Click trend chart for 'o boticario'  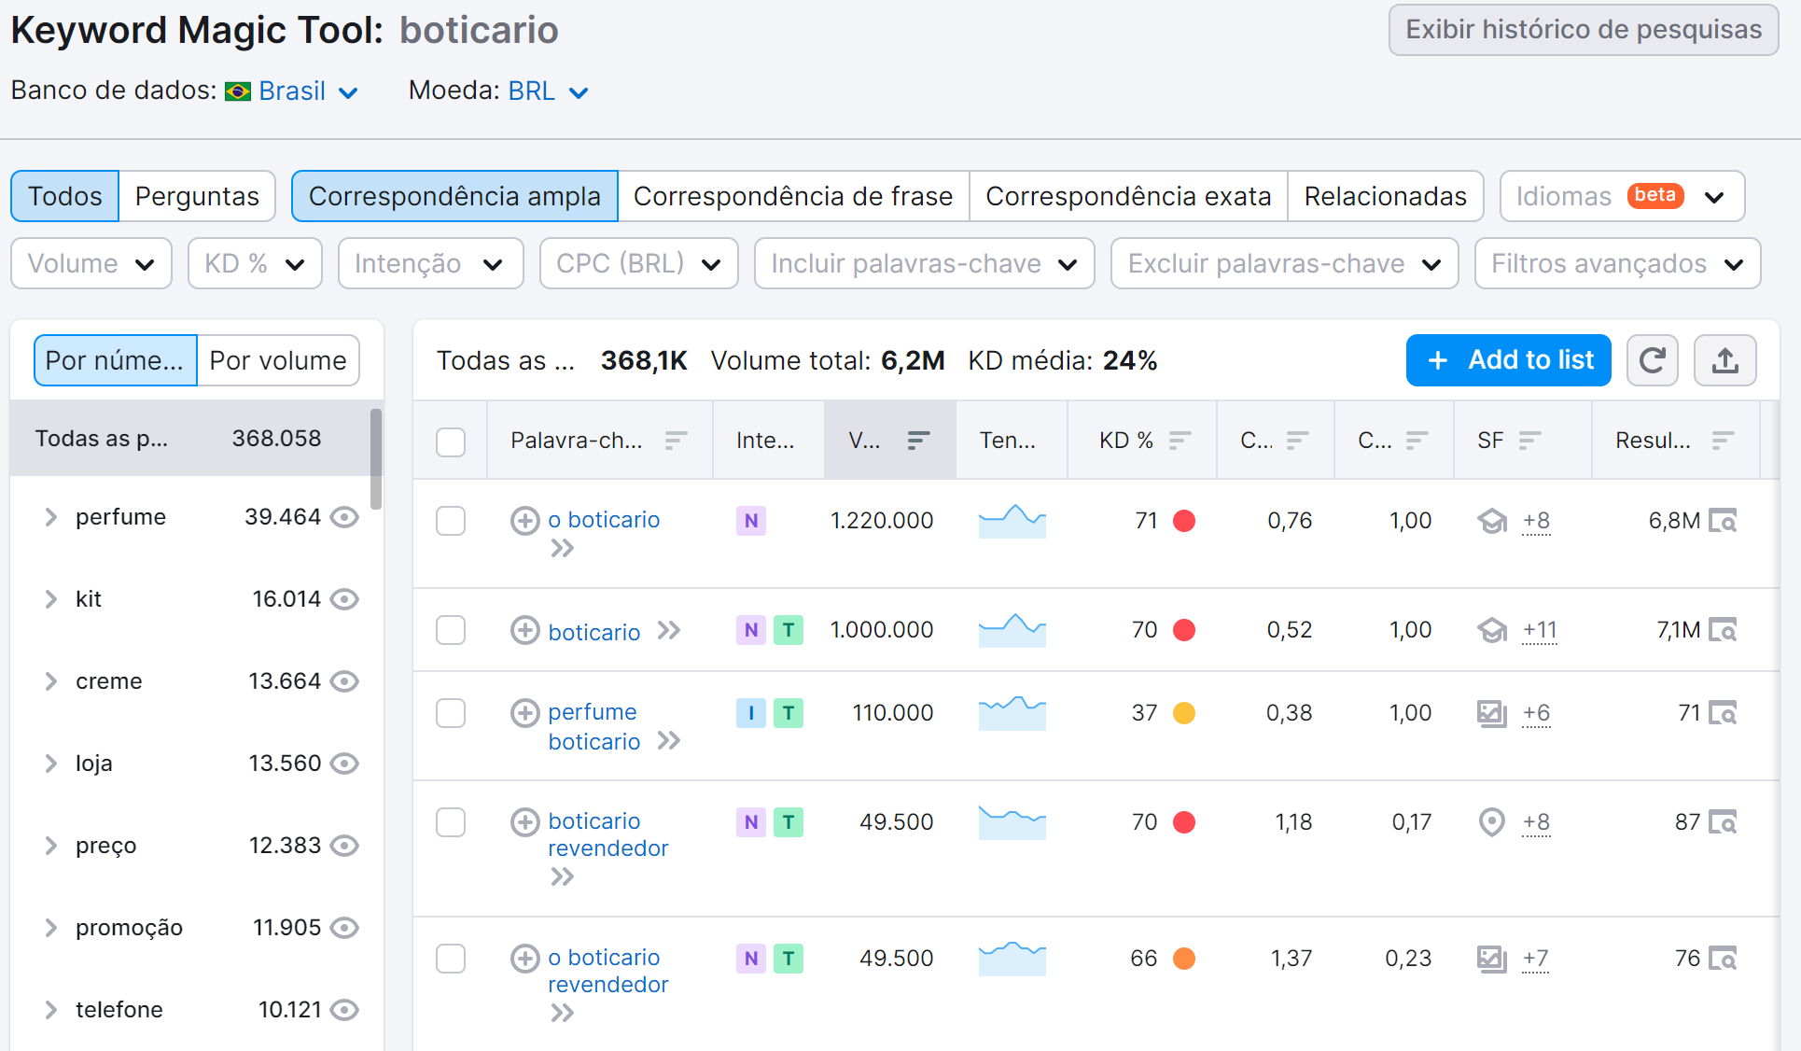tap(1012, 521)
